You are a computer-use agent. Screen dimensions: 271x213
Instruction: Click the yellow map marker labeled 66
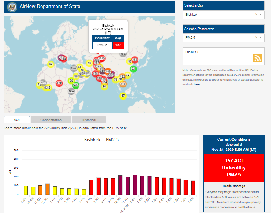pyautogui.click(x=104, y=86)
